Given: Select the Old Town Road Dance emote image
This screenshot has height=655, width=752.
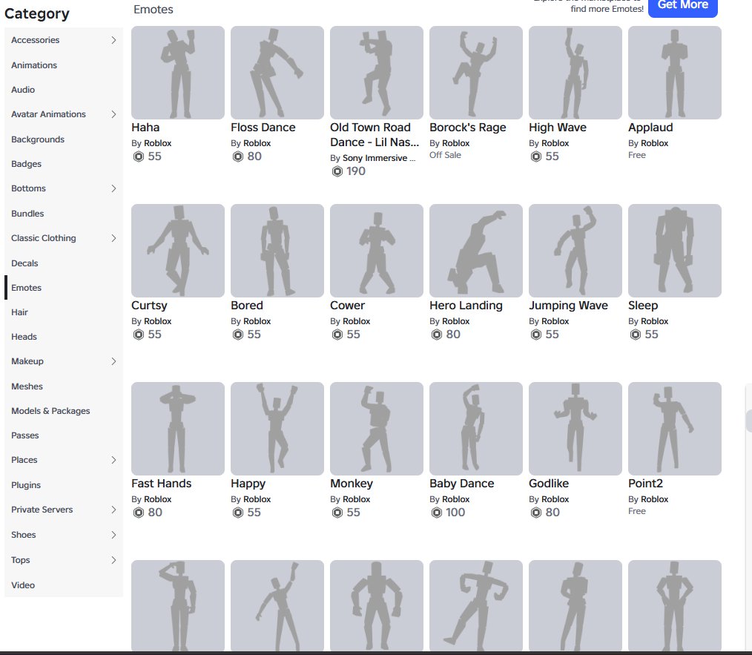Looking at the screenshot, I should coord(377,73).
